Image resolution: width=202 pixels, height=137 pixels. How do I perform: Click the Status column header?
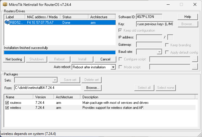[74, 17]
